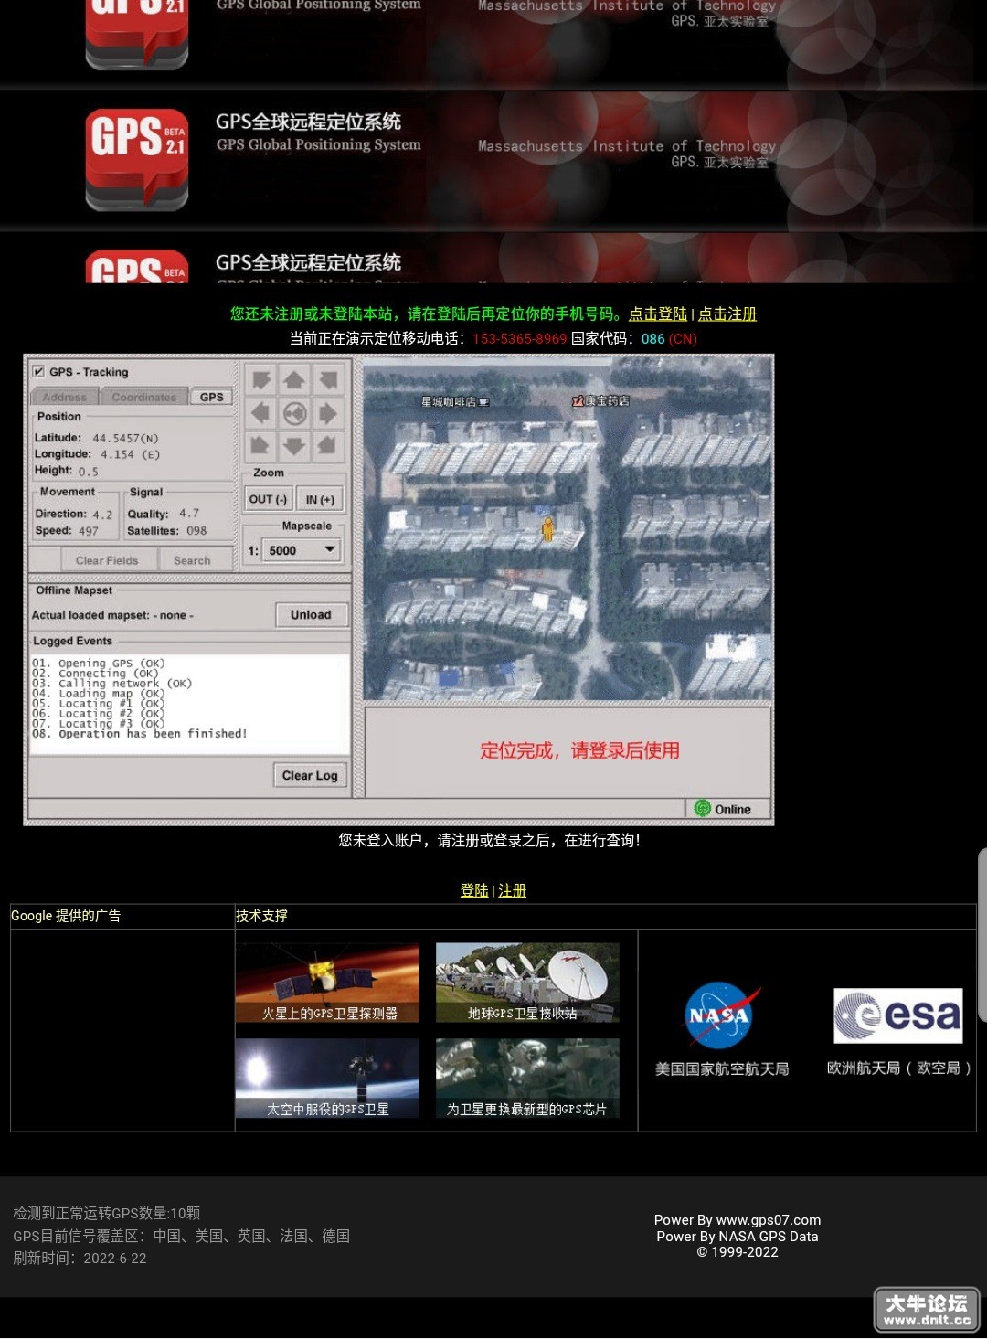Follow the 注册 link below the tracker

coord(512,890)
